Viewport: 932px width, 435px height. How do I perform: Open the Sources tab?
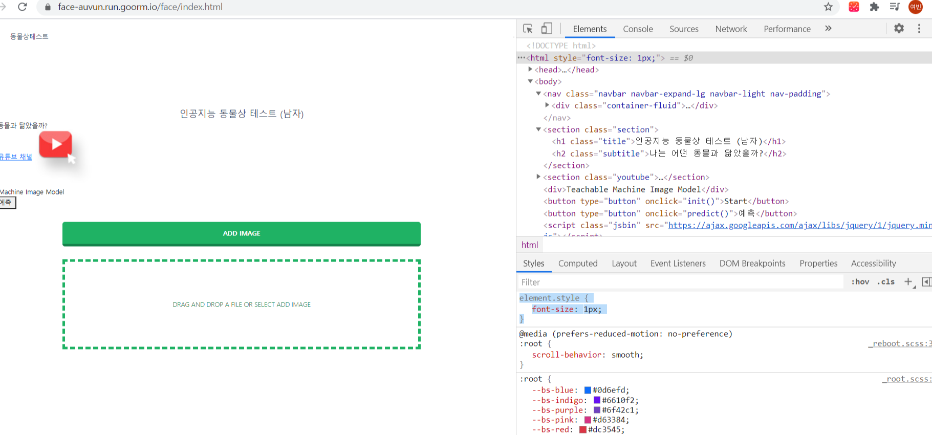[x=684, y=29]
